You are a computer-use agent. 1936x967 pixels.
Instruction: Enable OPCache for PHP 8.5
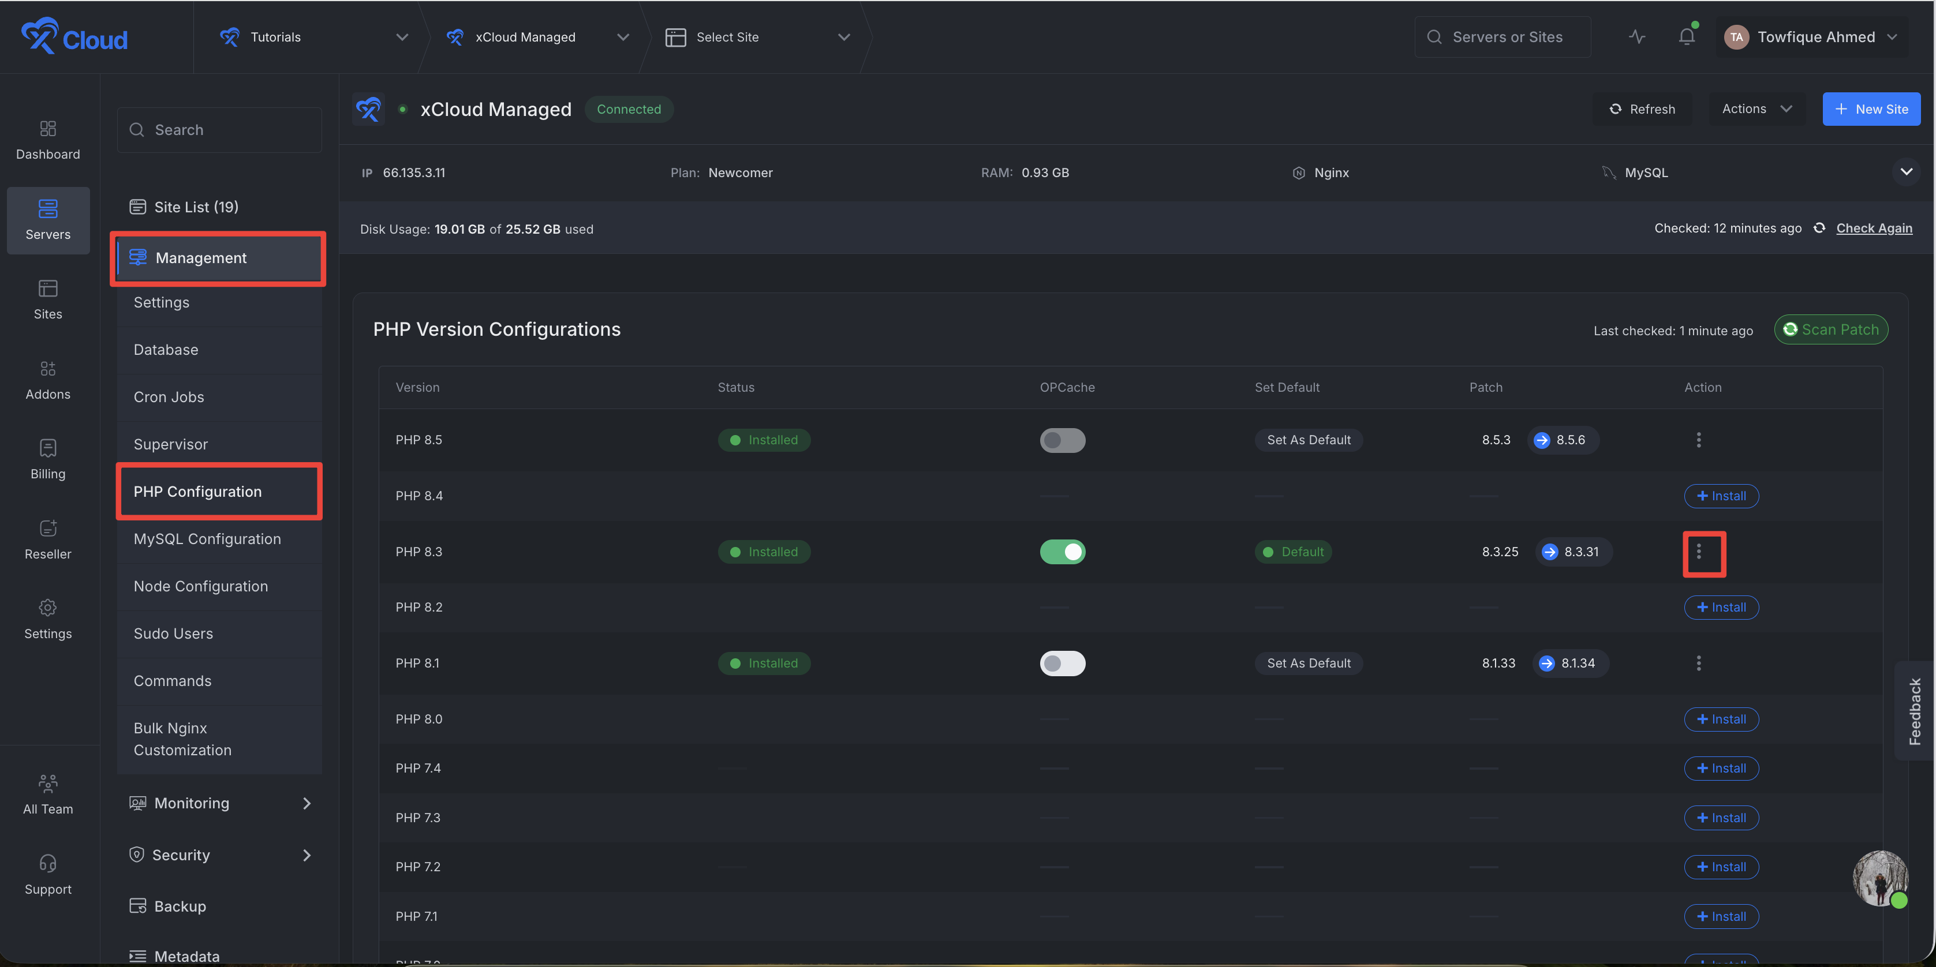[x=1062, y=440]
